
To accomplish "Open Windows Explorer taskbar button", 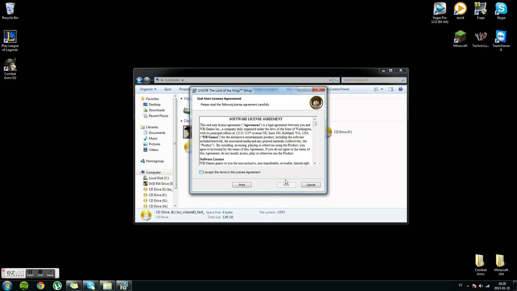I will 107,285.
